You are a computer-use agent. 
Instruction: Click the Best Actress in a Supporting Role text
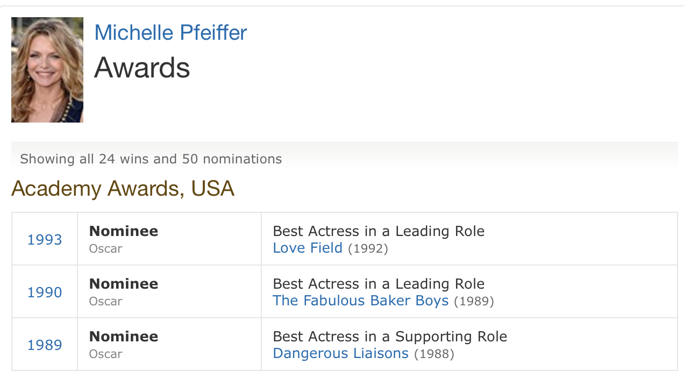(x=390, y=337)
